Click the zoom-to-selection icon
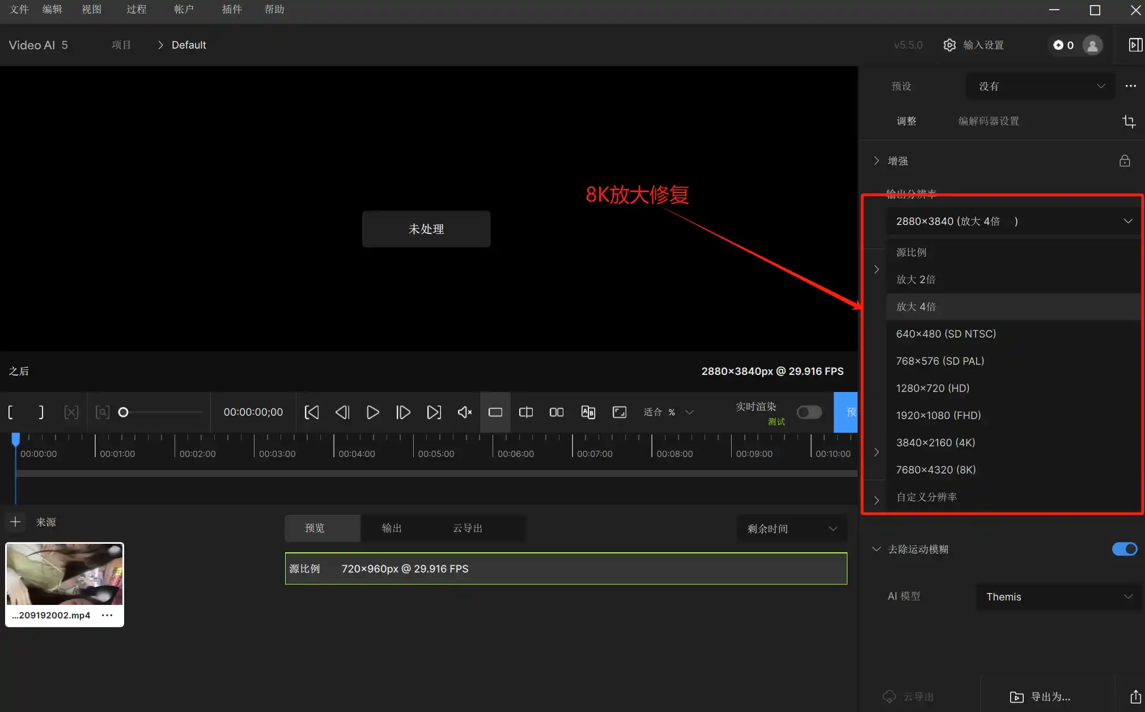Viewport: 1145px width, 712px height. coord(102,412)
